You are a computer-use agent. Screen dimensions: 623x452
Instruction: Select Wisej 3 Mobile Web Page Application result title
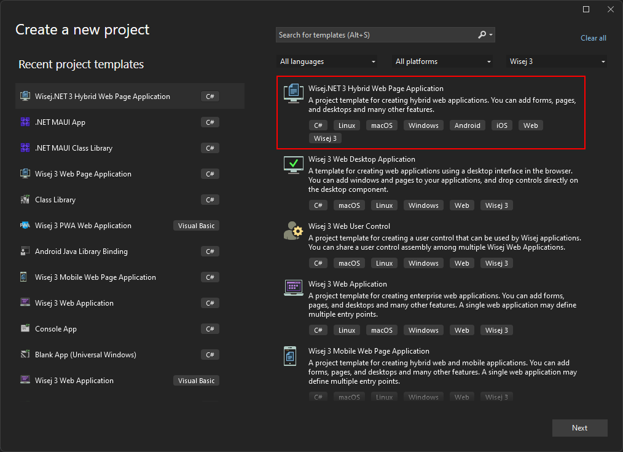369,351
